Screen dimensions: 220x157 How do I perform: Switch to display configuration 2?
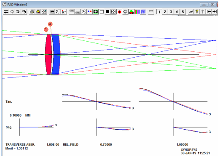click(165, 12)
